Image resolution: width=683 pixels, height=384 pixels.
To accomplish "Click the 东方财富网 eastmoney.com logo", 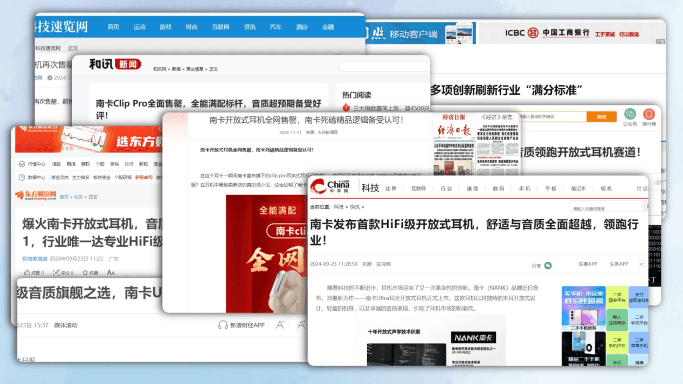I will tap(36, 195).
